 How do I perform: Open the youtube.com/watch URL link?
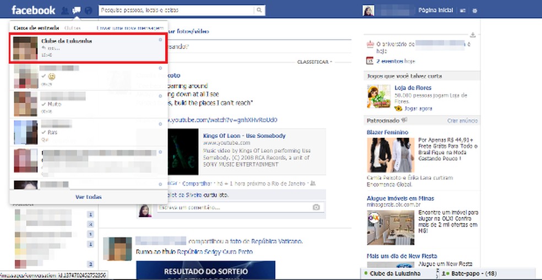pyautogui.click(x=223, y=120)
